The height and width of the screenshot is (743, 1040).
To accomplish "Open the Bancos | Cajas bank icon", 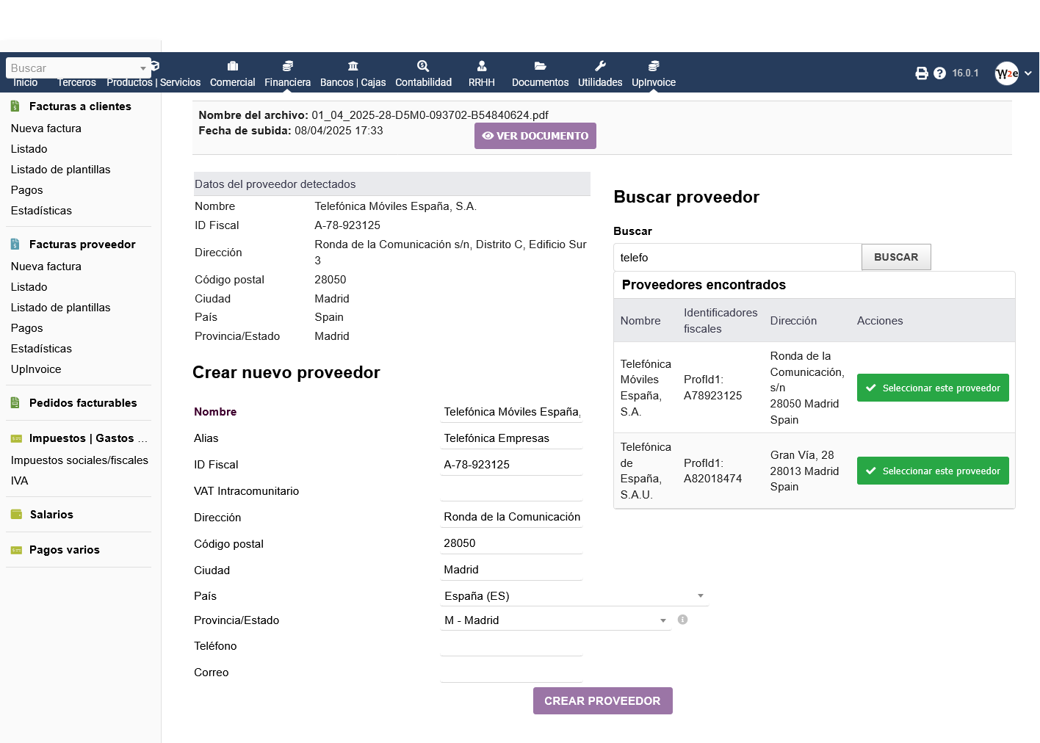I will pos(353,66).
